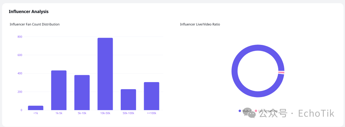Click the 5k-10k fan count bar

pyautogui.click(x=82, y=93)
